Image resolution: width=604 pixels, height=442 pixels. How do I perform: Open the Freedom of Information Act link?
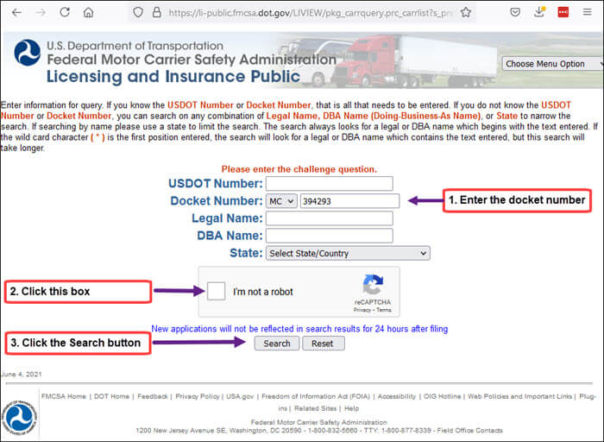point(316,396)
